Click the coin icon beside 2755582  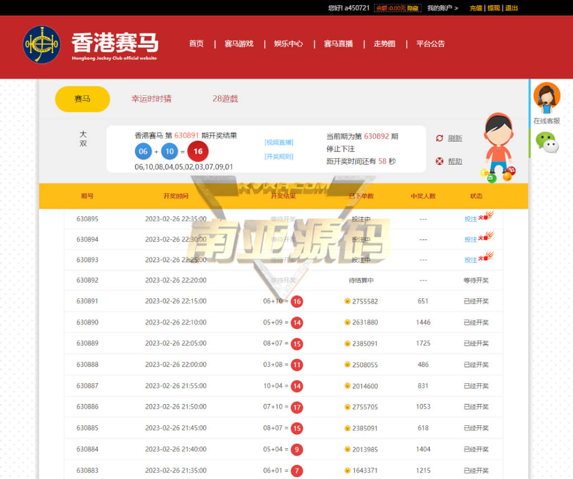(x=347, y=301)
